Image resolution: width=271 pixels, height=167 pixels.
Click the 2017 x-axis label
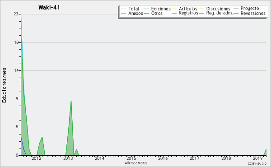tap(195, 158)
